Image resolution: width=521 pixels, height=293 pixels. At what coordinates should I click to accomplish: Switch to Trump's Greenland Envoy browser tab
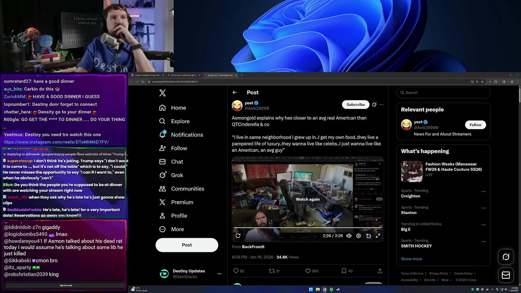click(147, 75)
